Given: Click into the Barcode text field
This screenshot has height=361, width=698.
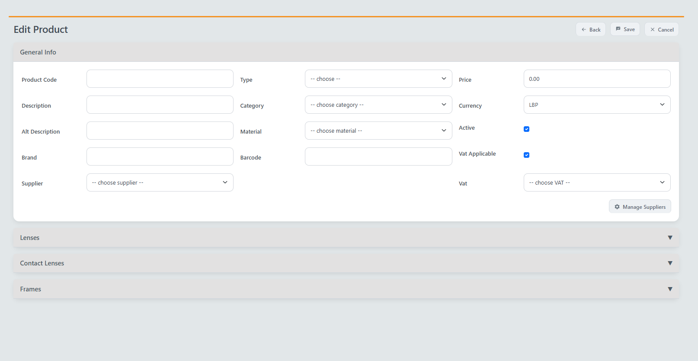Looking at the screenshot, I should 378,157.
